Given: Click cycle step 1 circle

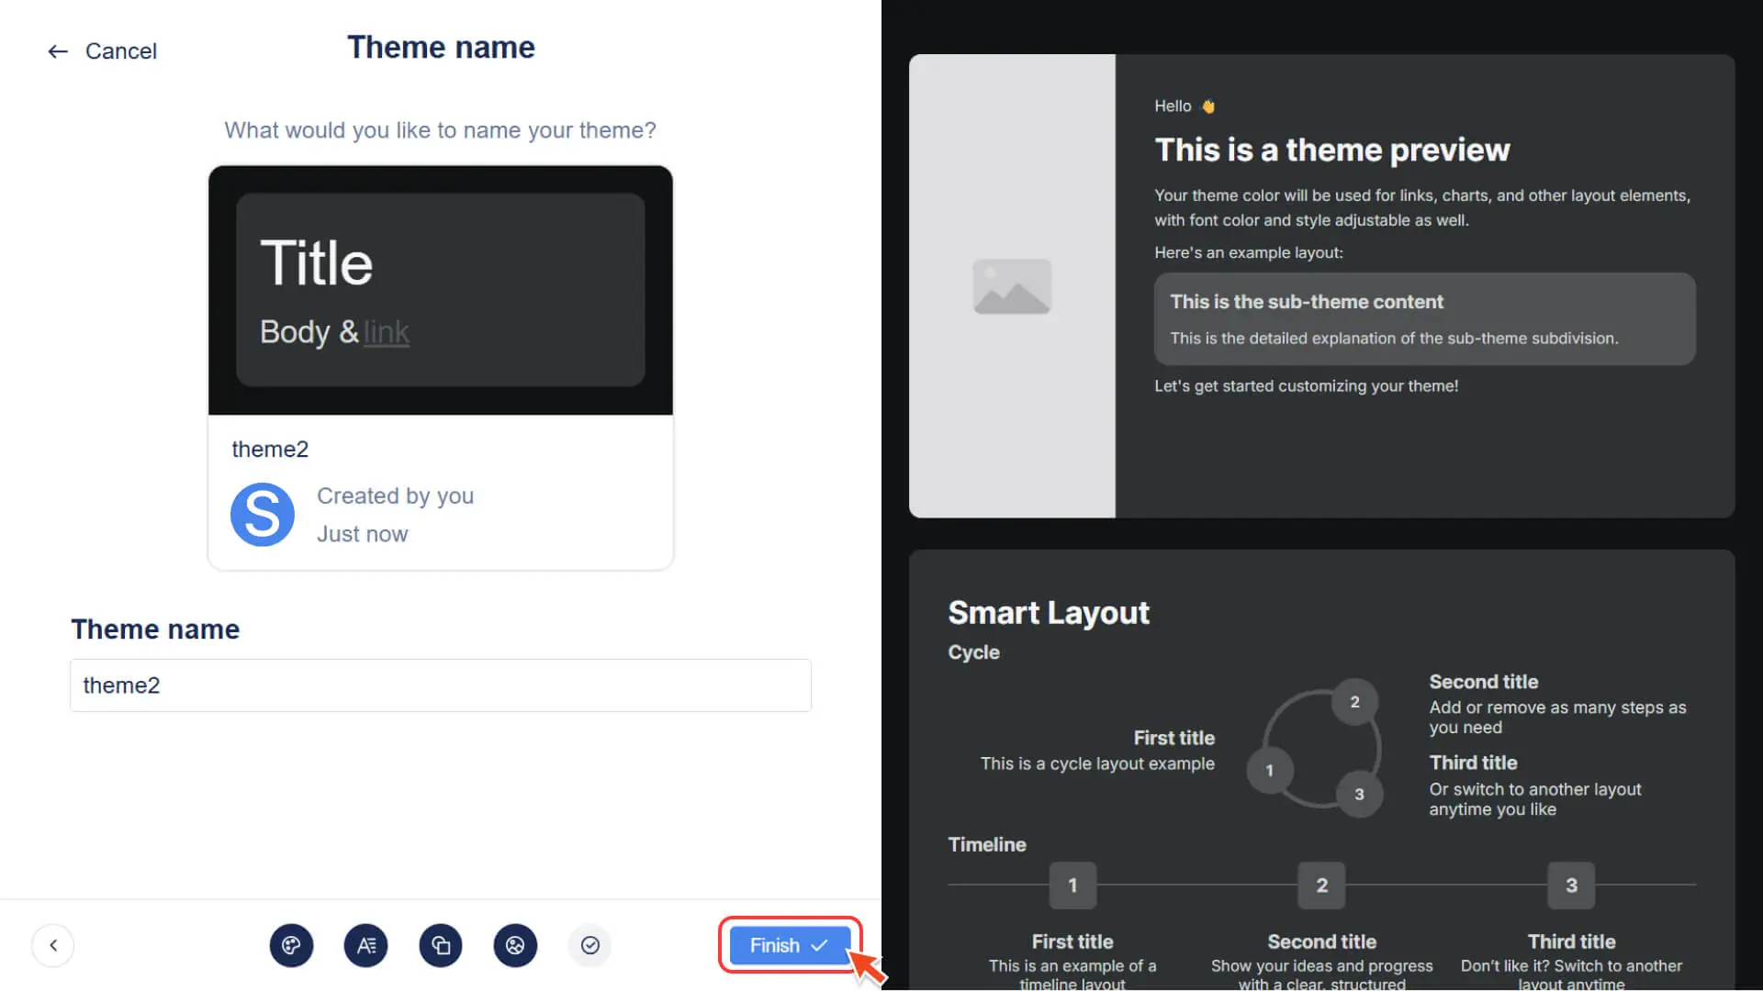Looking at the screenshot, I should (1270, 771).
